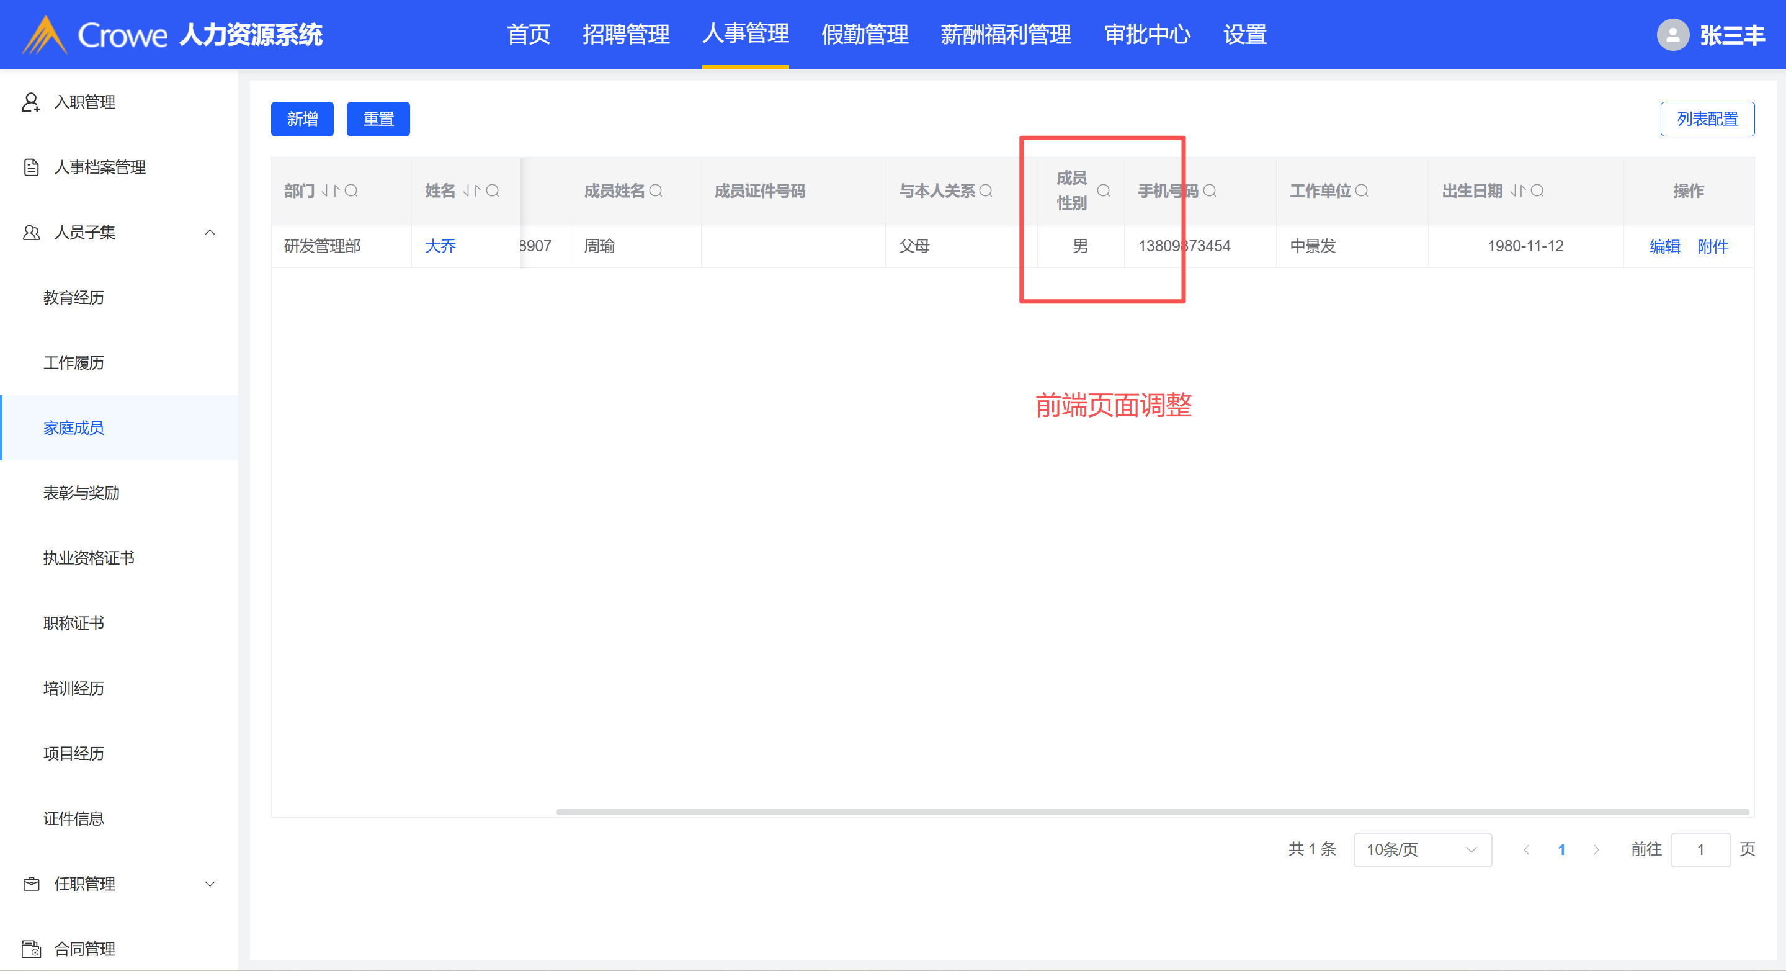Click the sort icon in 出生日期 header
This screenshot has height=971, width=1786.
tap(1517, 190)
